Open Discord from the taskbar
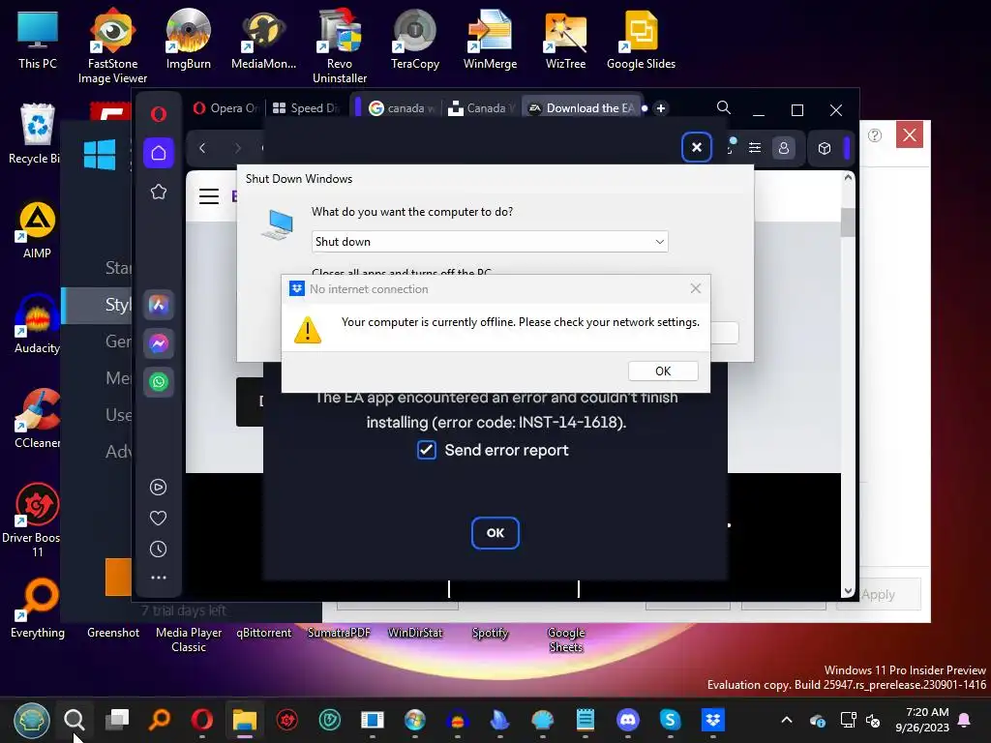This screenshot has width=991, height=743. [x=627, y=719]
